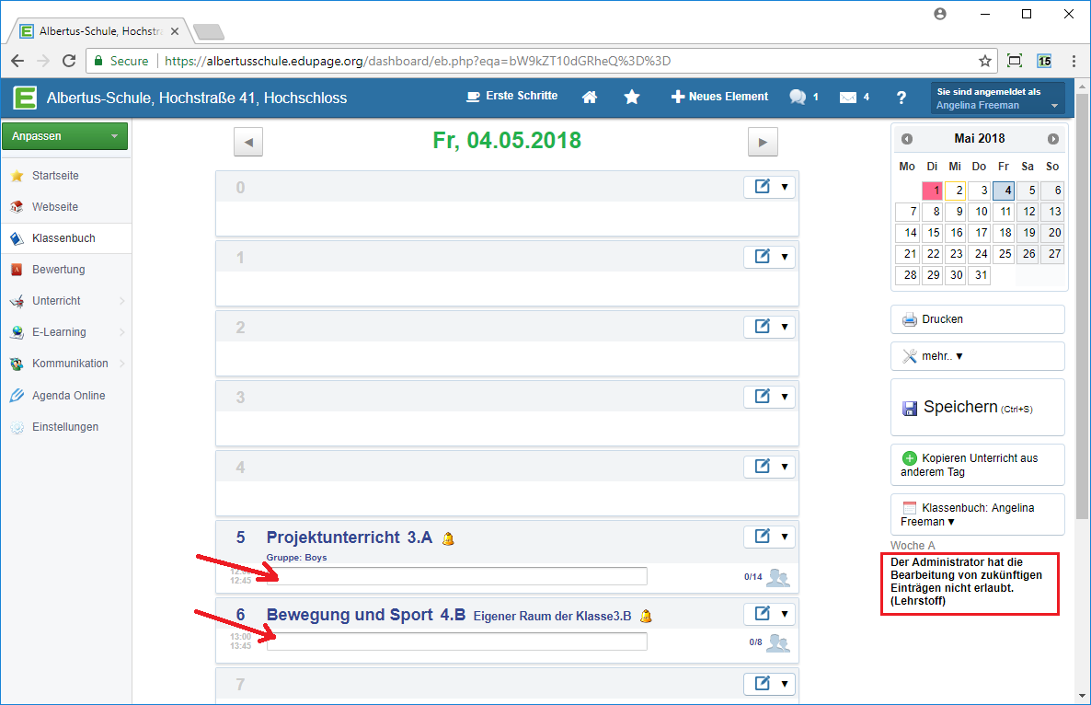
Task: Select May 15 in the calendar
Action: click(x=934, y=233)
